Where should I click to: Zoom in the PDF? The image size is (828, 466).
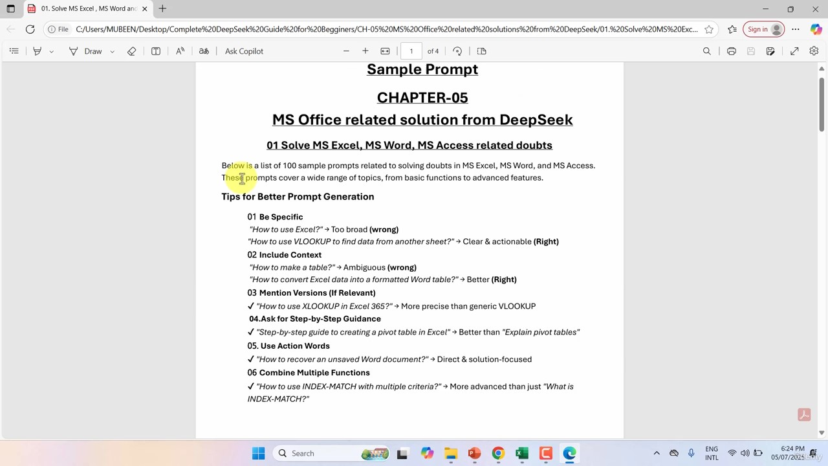coord(365,51)
